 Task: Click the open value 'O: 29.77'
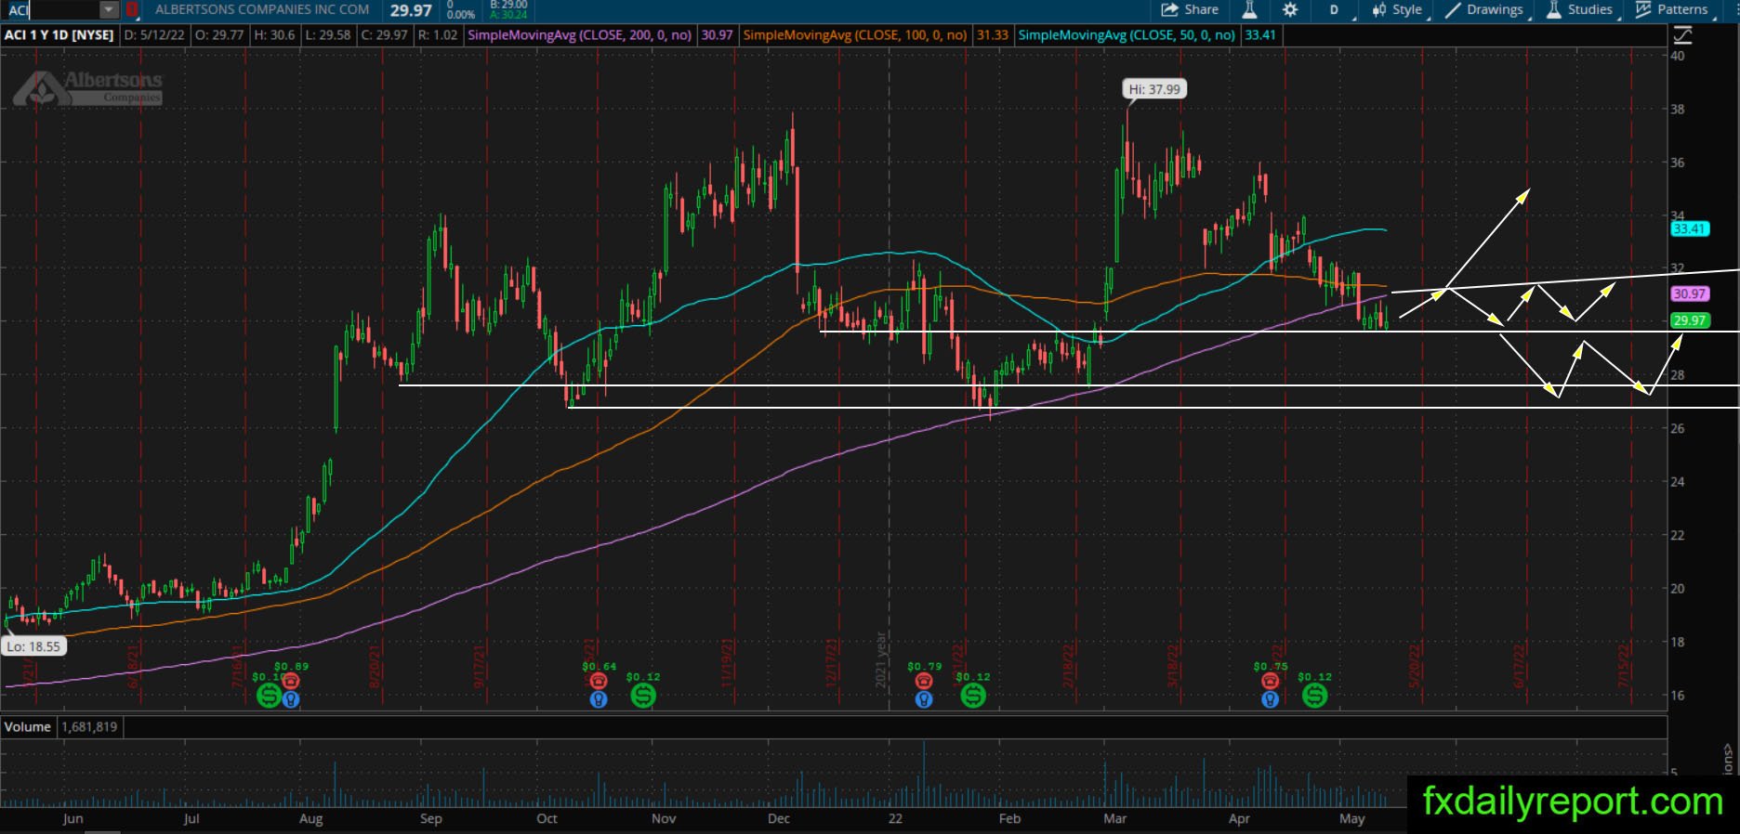pos(219,35)
